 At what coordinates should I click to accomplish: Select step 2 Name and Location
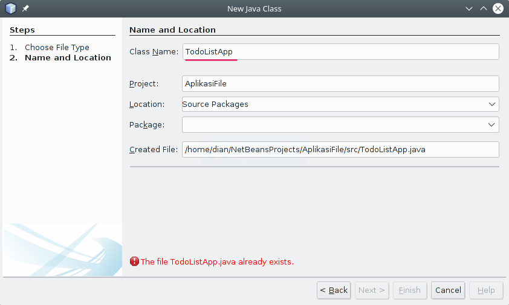point(68,58)
